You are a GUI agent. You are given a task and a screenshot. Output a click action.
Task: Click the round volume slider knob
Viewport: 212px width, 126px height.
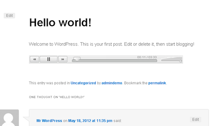pos(180,61)
